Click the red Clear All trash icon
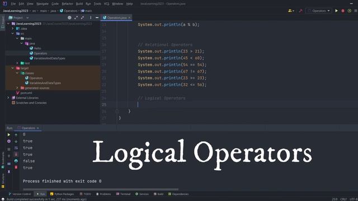The width and height of the screenshot is (358, 201). pyautogui.click(x=16, y=167)
